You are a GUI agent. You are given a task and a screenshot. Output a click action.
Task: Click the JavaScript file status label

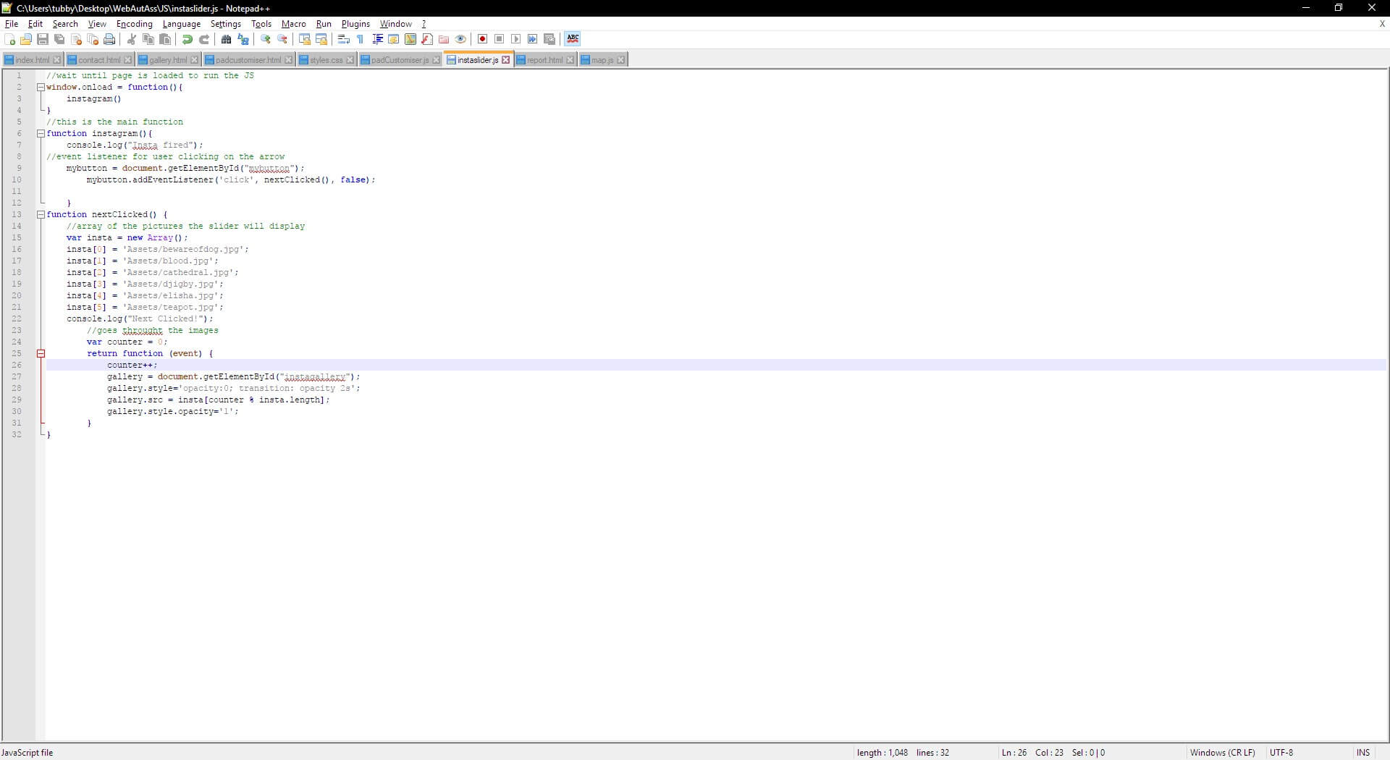(x=28, y=753)
